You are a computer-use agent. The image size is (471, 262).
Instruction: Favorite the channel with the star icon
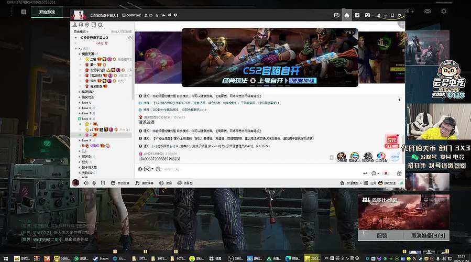tap(157, 15)
